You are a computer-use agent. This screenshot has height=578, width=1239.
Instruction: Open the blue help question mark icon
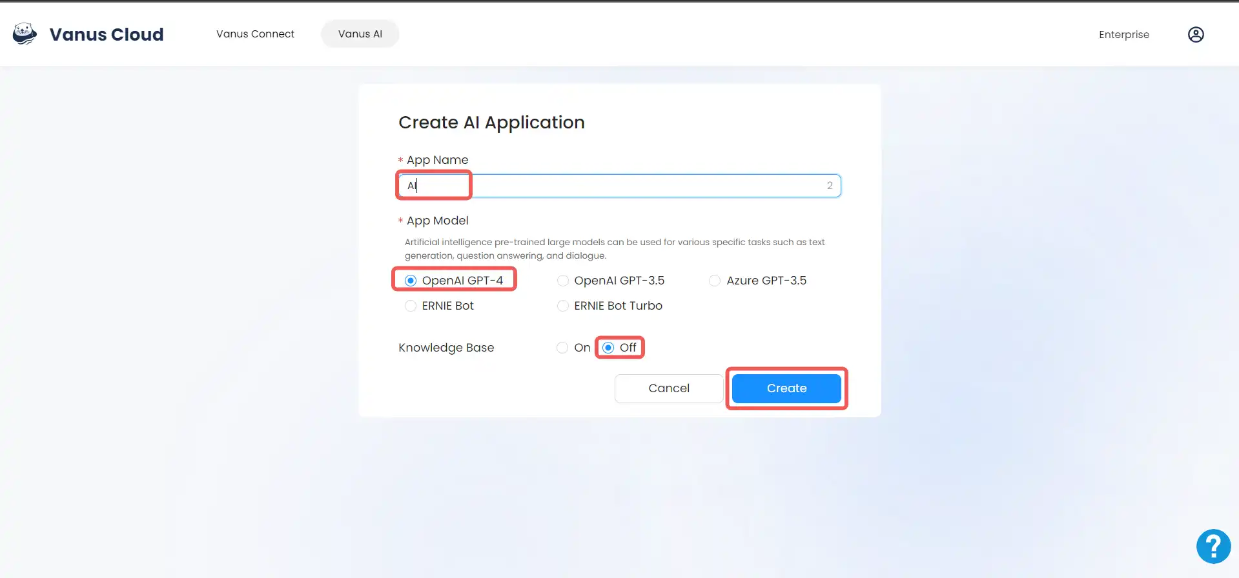coord(1213,546)
